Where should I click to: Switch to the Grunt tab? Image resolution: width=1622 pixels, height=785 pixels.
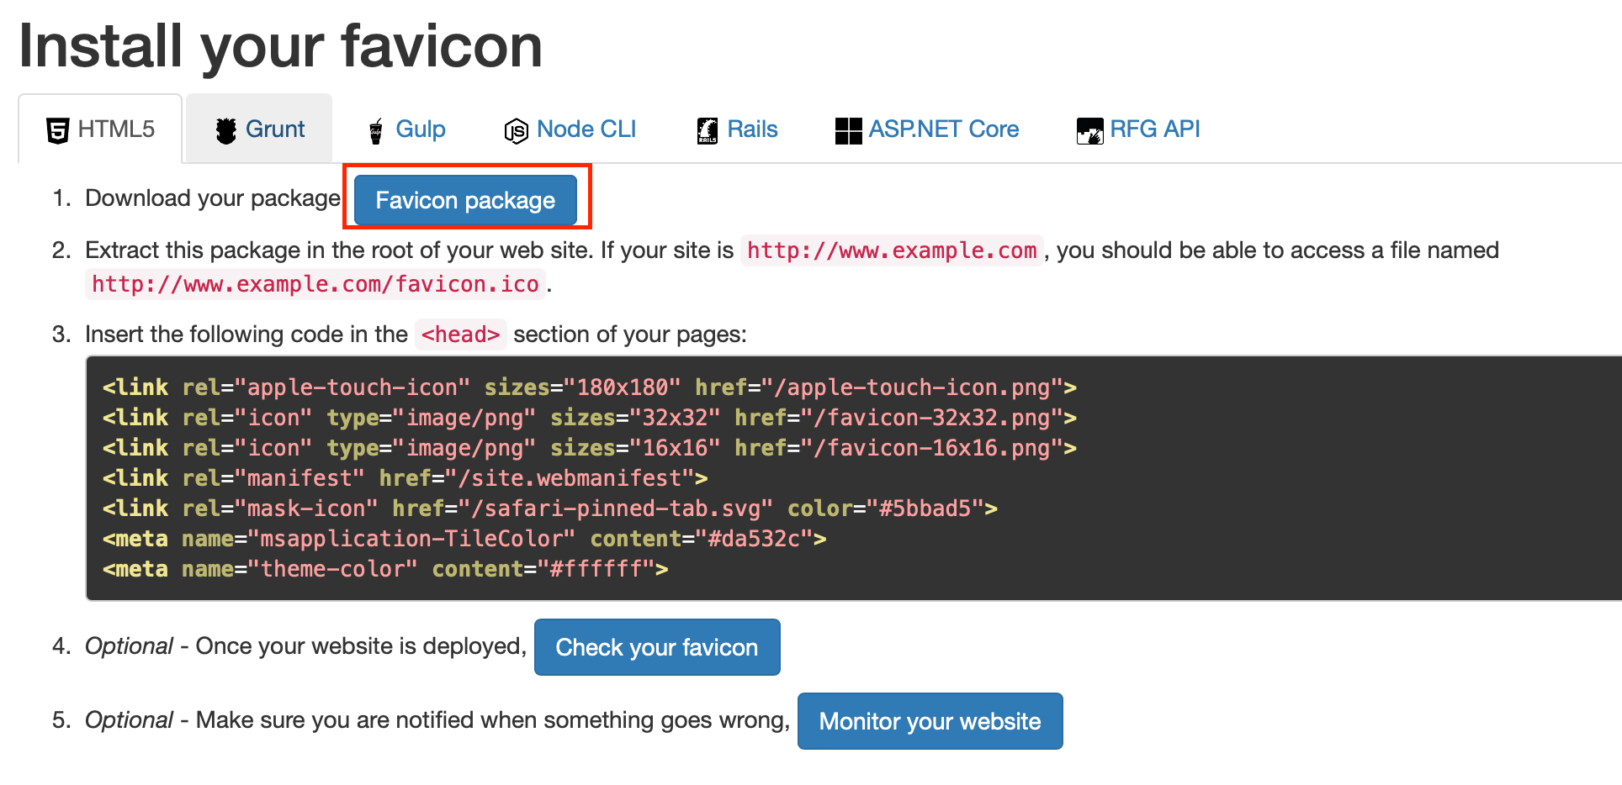pos(259,129)
